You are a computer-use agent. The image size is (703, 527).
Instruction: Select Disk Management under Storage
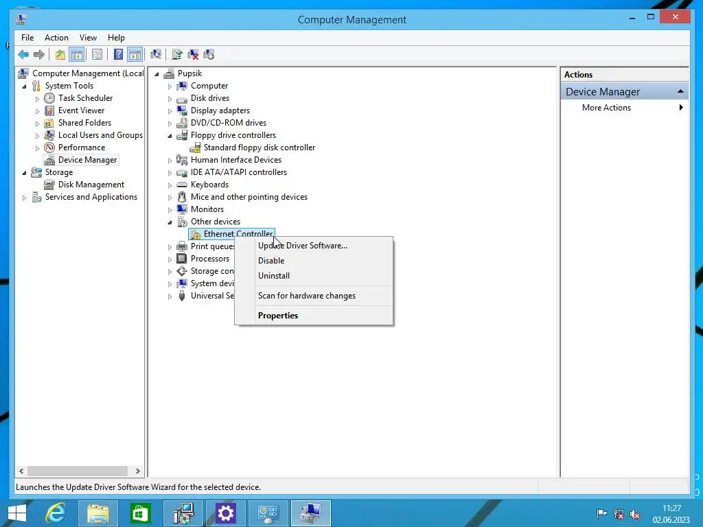pos(91,185)
